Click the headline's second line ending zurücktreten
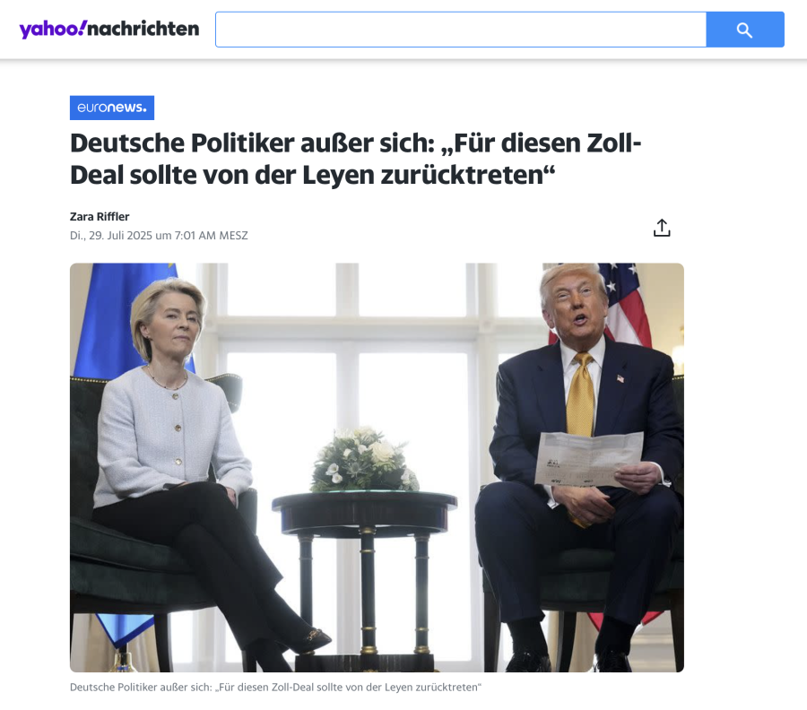 click(312, 175)
